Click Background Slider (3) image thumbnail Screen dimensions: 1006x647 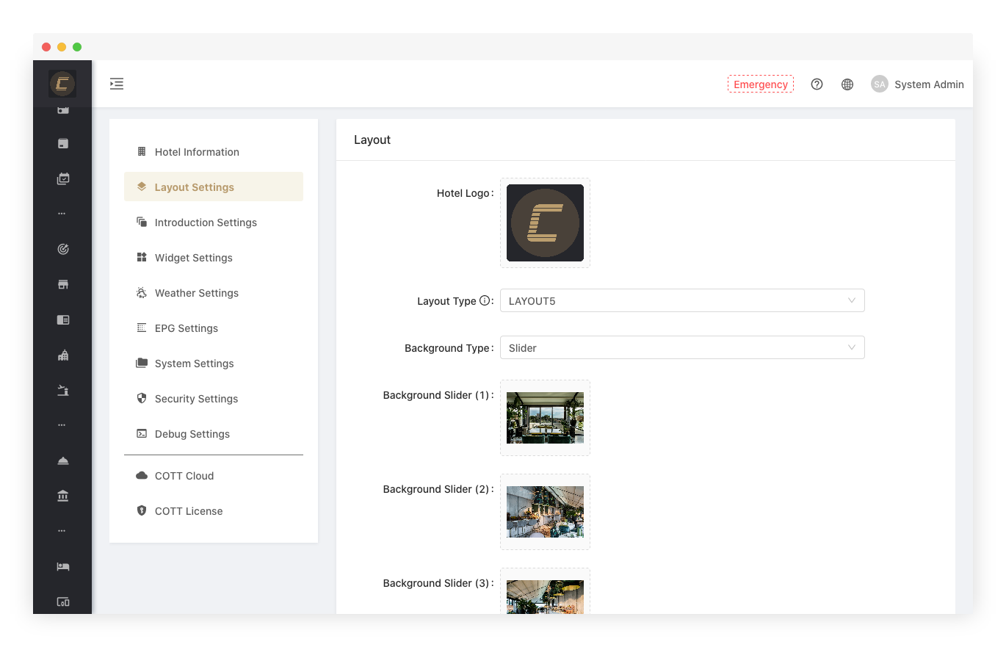click(545, 597)
